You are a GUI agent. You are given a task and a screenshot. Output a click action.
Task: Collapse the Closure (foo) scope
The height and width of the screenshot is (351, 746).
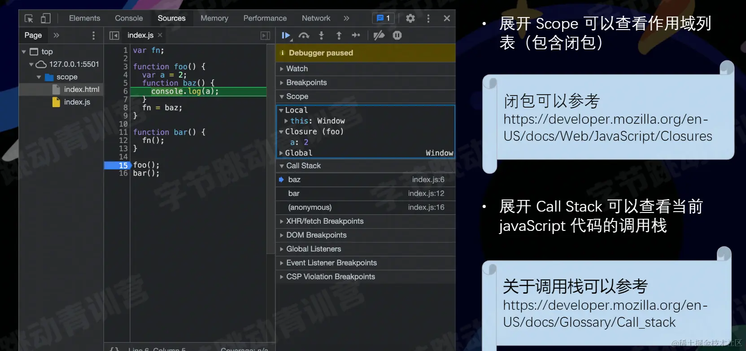click(x=281, y=132)
